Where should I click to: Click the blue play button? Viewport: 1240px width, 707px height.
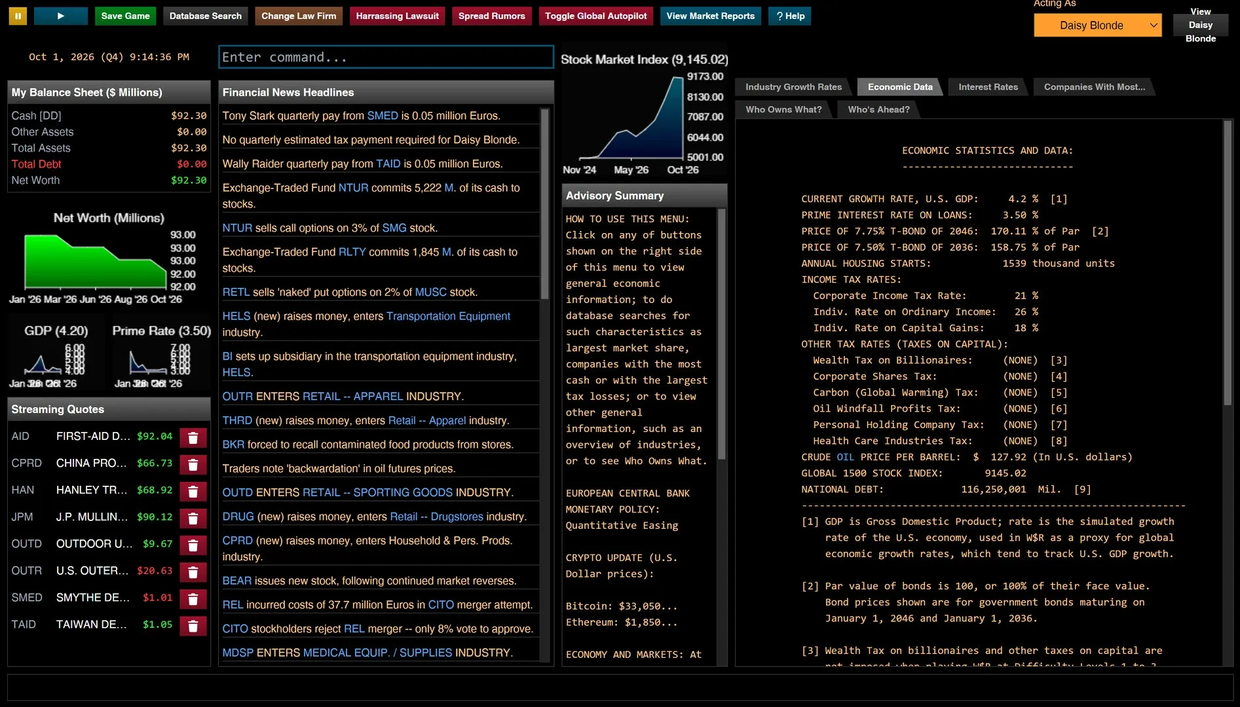click(x=60, y=16)
